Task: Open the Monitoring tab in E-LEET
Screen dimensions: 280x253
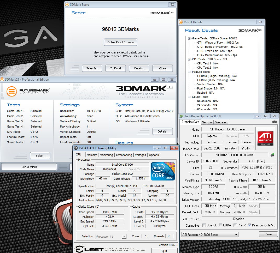Action: click(x=106, y=155)
